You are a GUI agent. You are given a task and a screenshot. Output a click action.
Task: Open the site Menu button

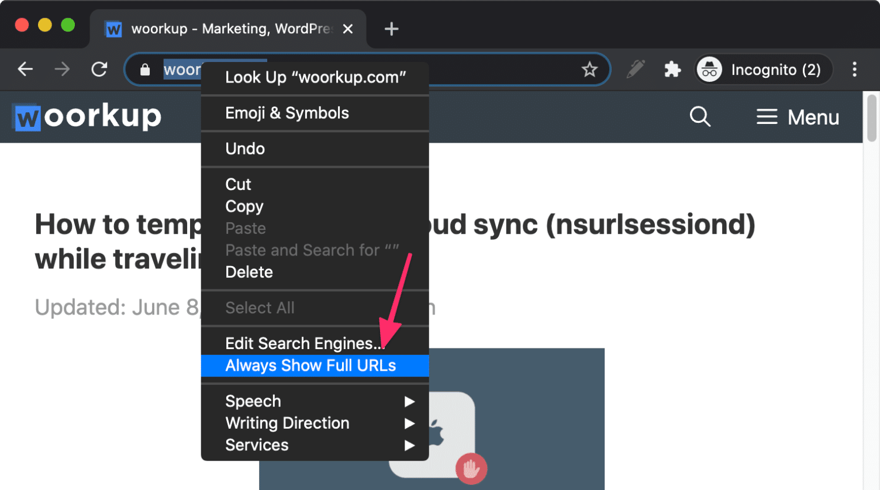[798, 117]
